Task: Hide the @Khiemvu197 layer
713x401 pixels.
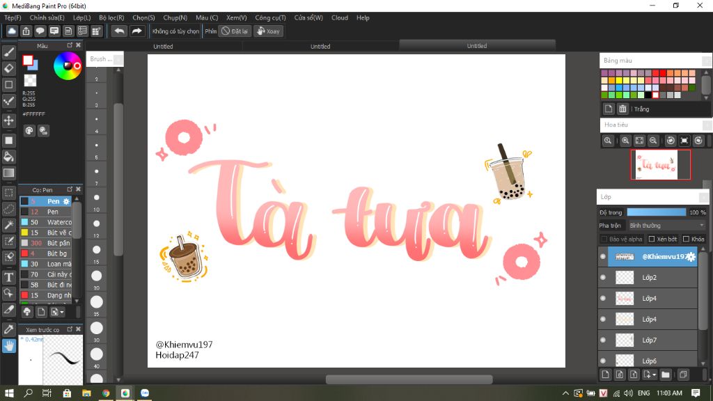Action: [x=603, y=256]
